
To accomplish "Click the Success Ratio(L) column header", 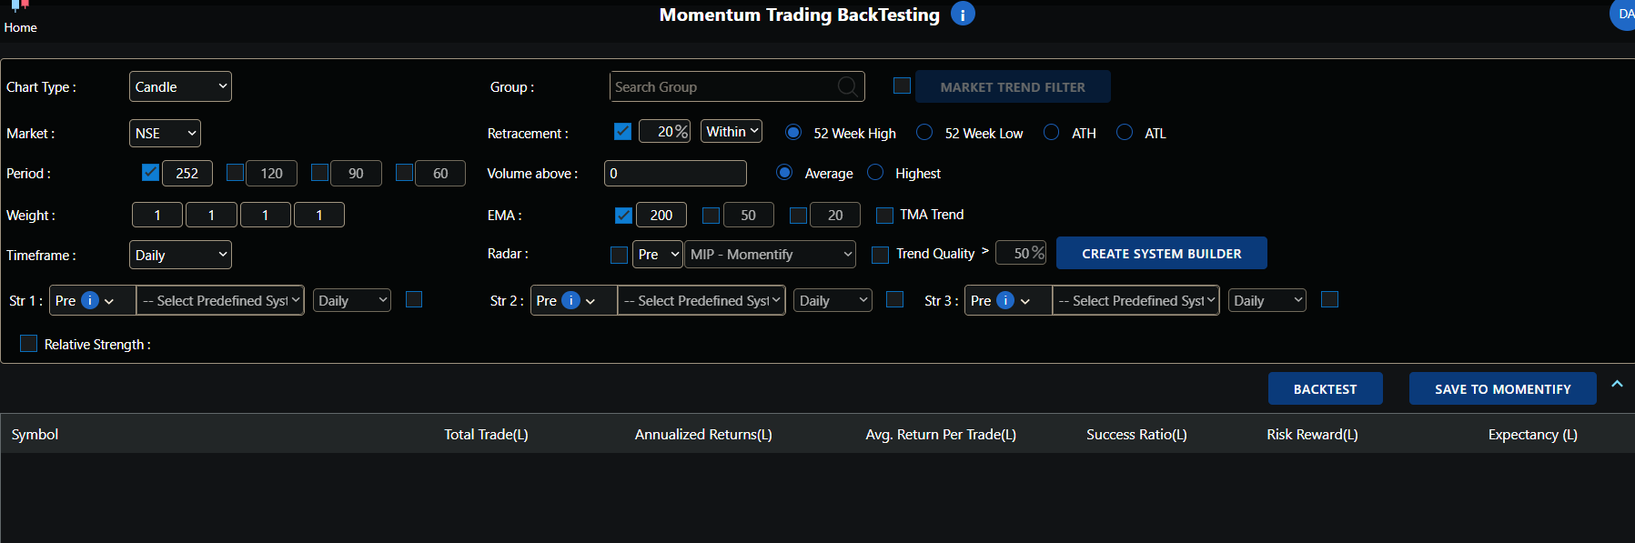I will (1135, 435).
